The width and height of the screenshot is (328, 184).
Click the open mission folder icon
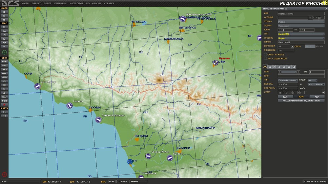pyautogui.click(x=4, y=16)
